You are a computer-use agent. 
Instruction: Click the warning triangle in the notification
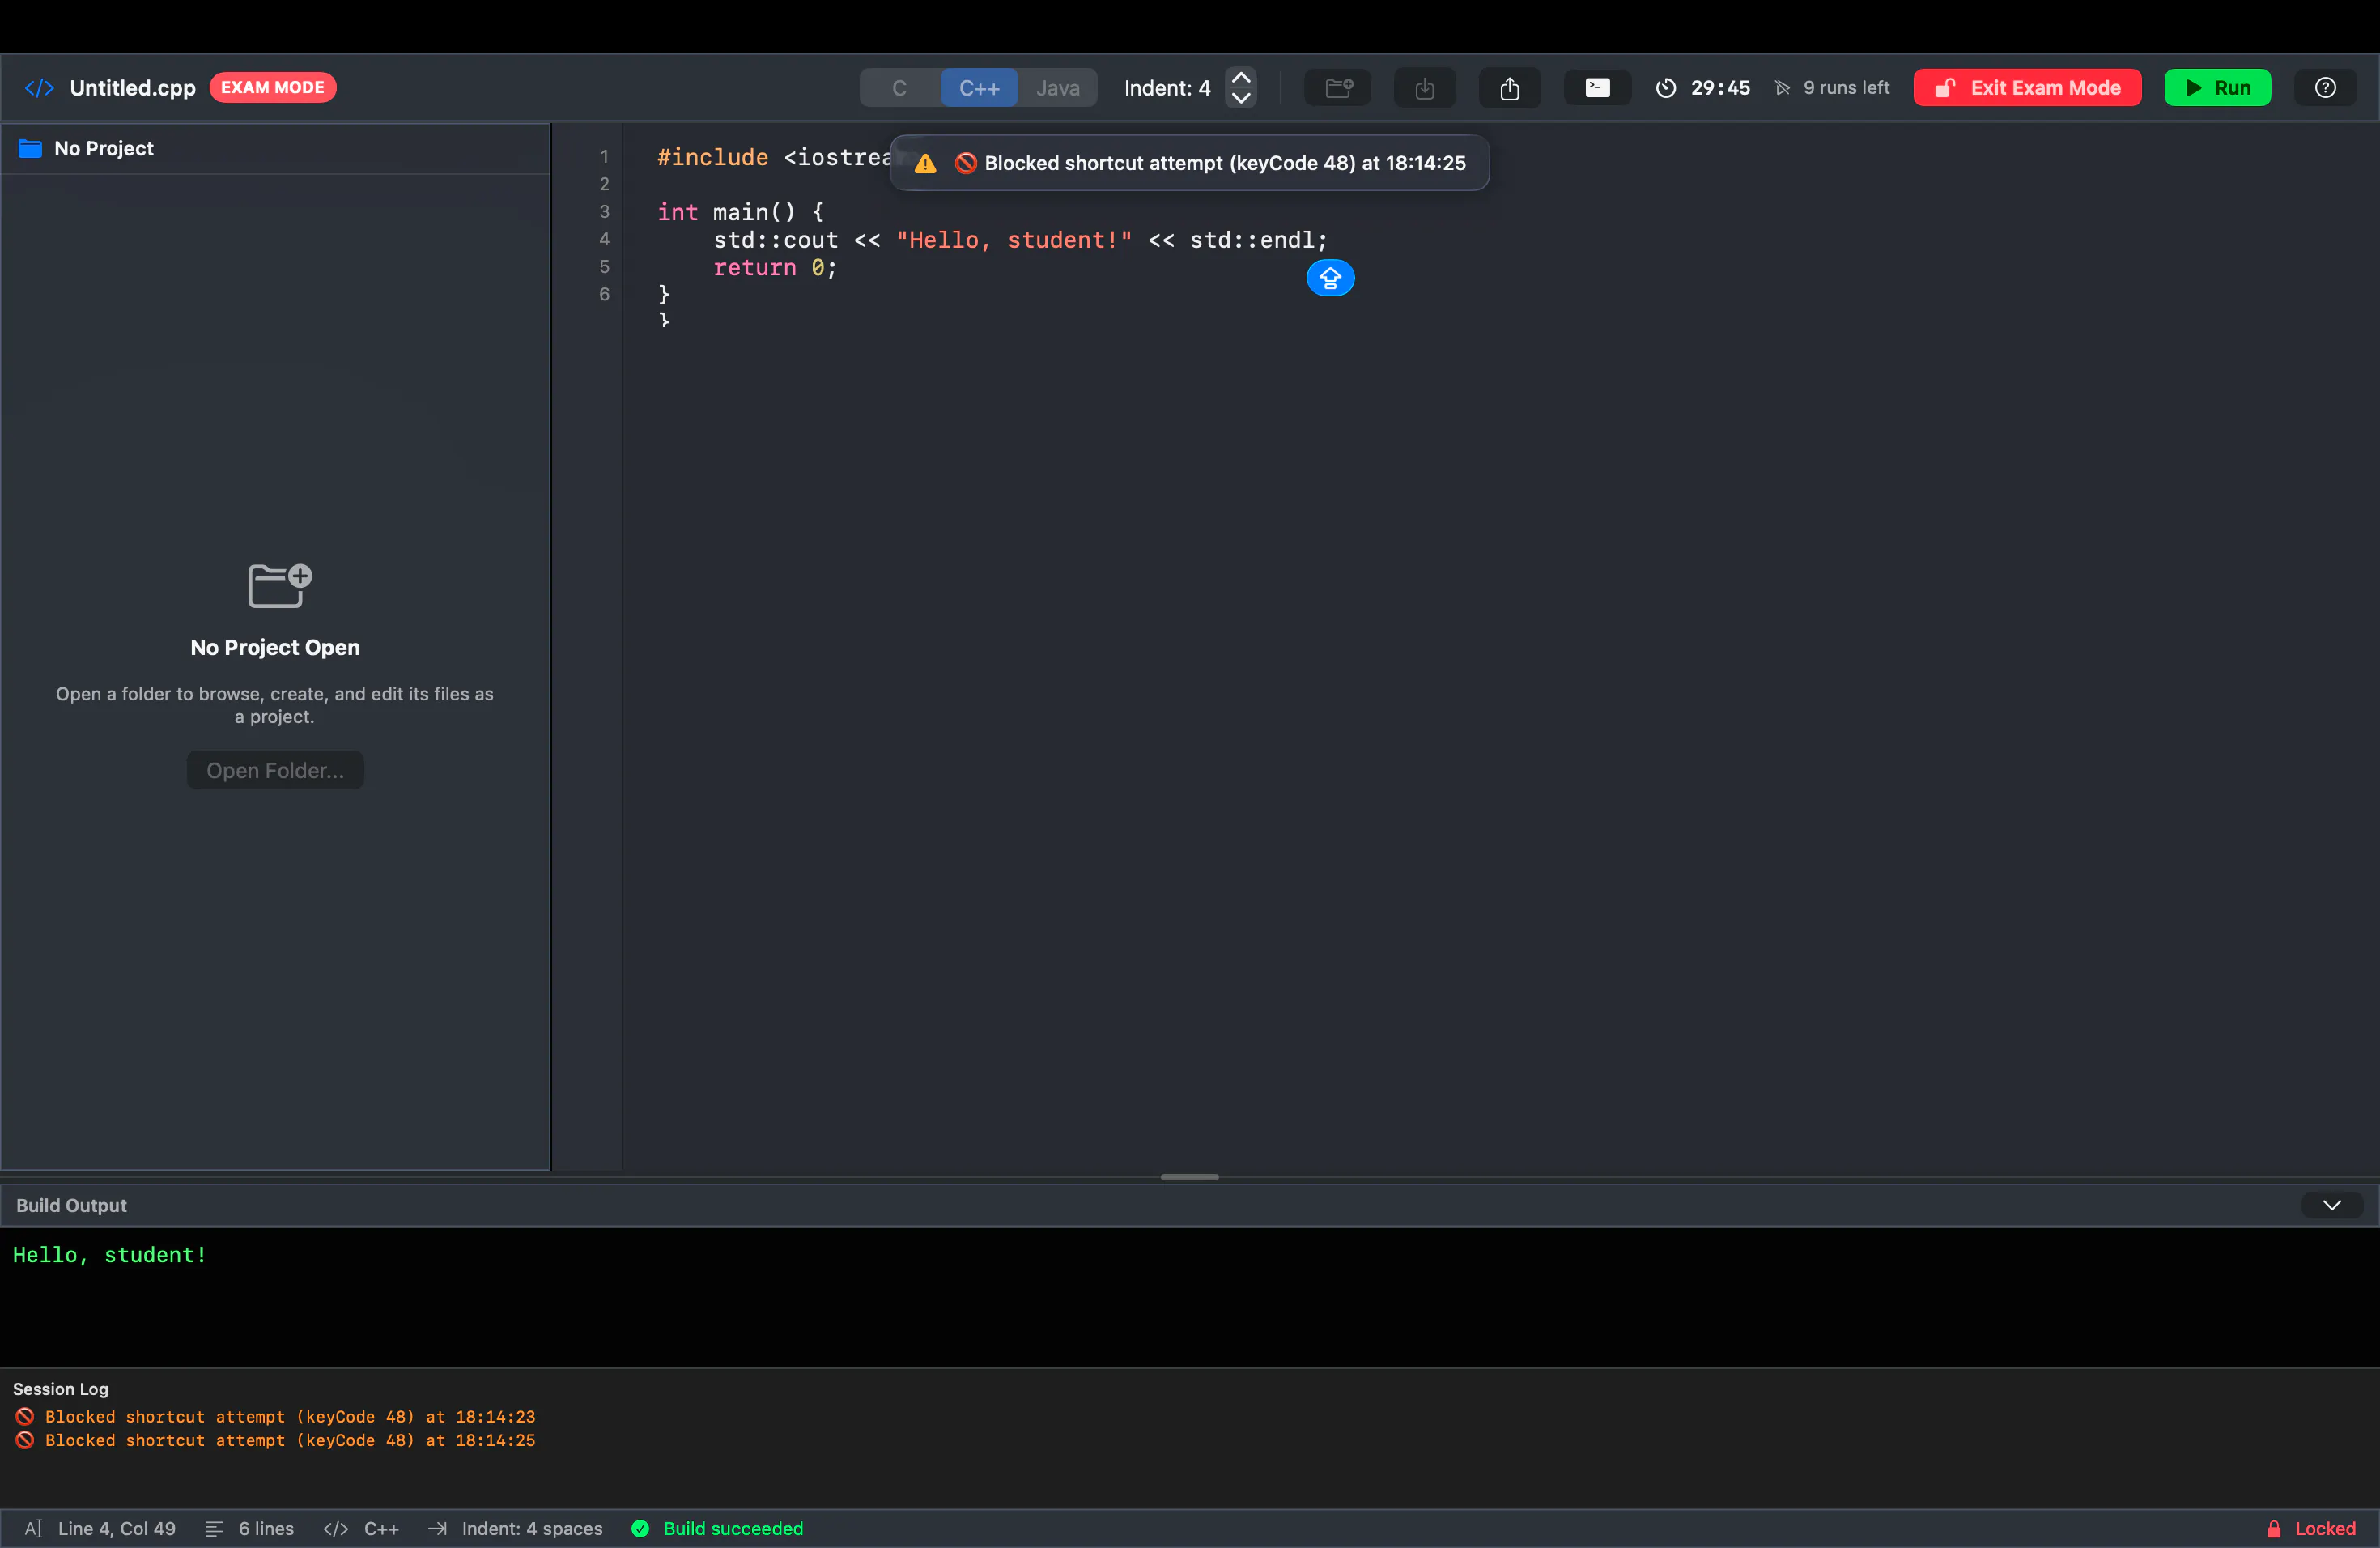pos(925,164)
